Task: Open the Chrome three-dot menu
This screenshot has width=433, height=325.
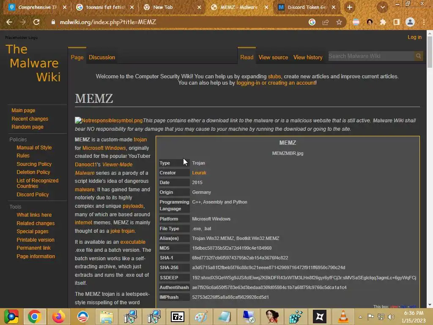Action: (x=424, y=22)
